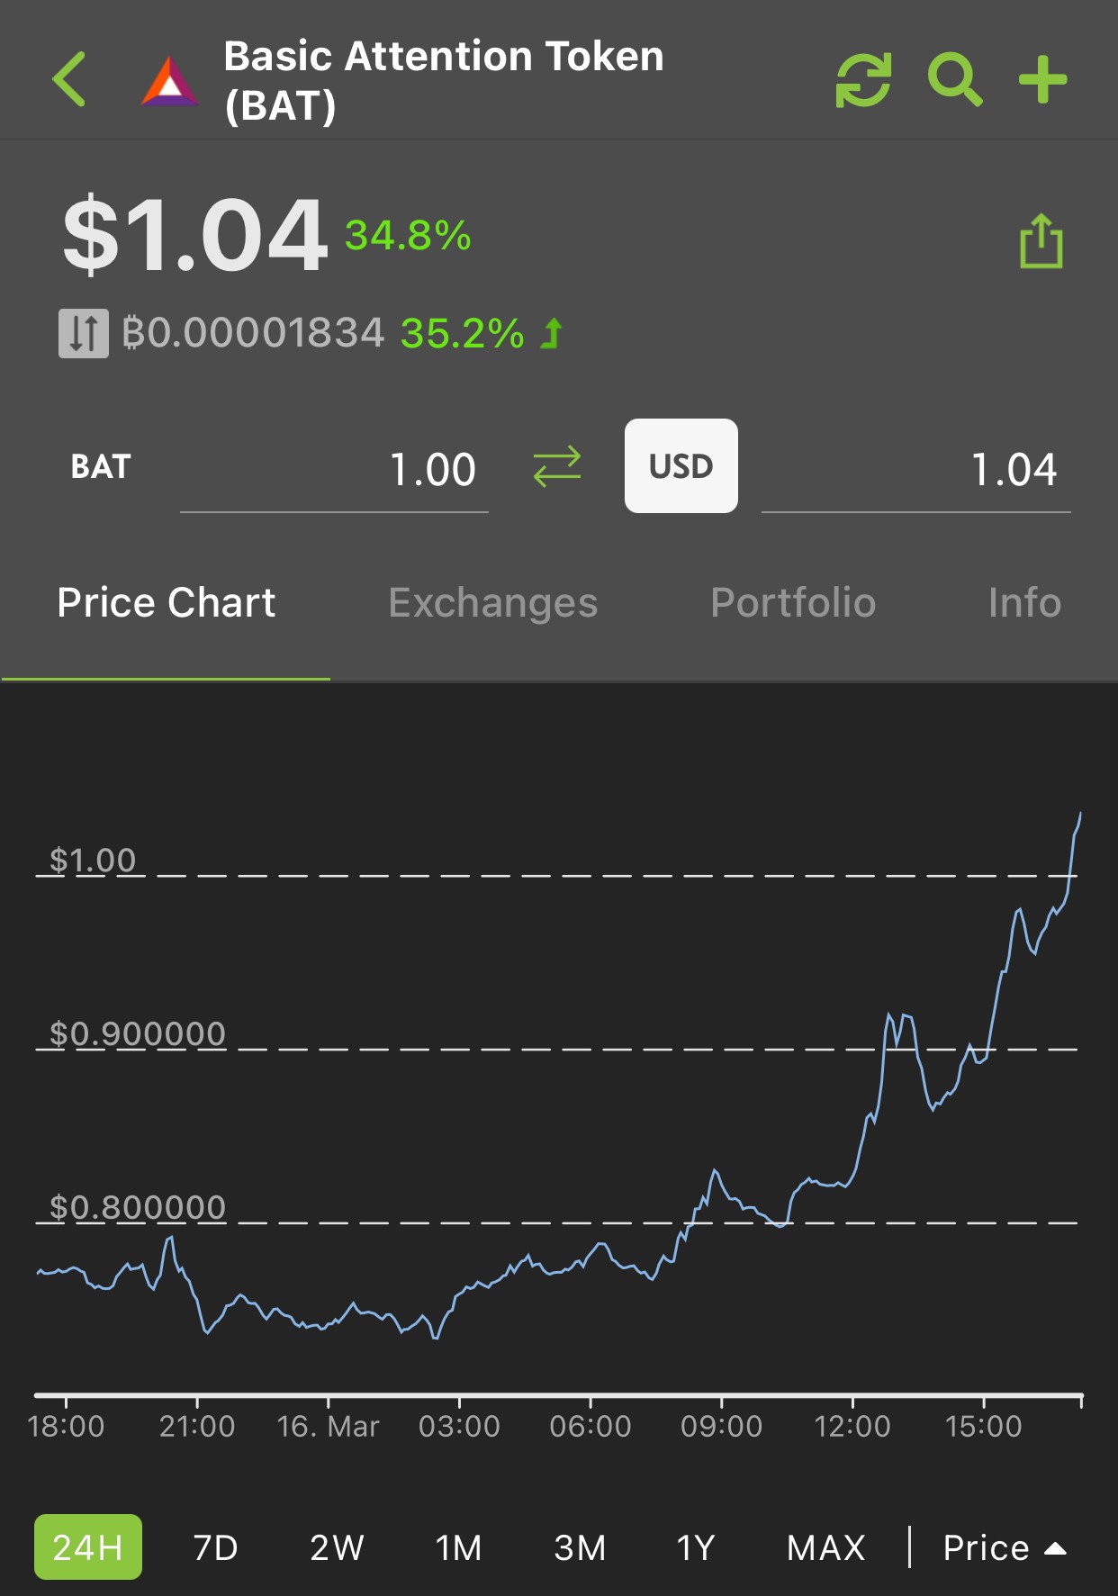The width and height of the screenshot is (1118, 1596).
Task: Switch to the Exchanges tab
Action: tap(493, 602)
